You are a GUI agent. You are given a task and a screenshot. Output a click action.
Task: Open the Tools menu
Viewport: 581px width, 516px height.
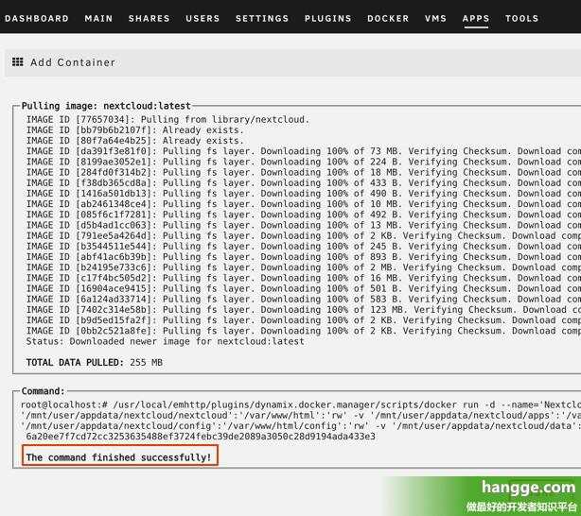521,18
